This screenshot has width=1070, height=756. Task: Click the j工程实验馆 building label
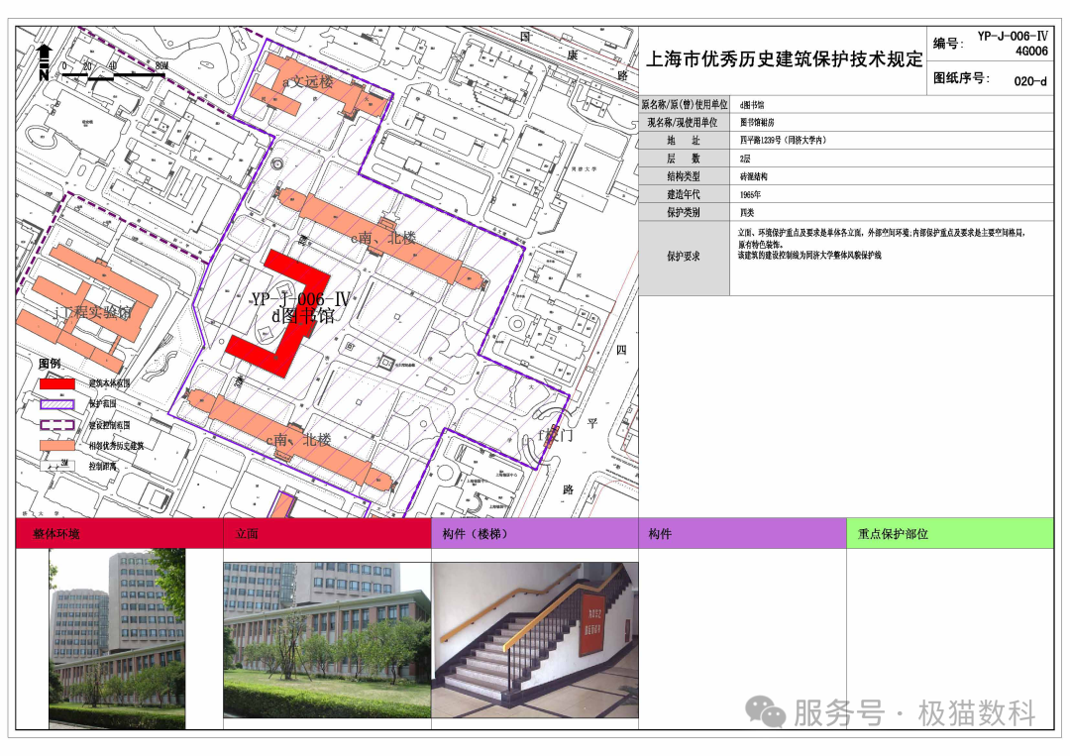coord(92,312)
